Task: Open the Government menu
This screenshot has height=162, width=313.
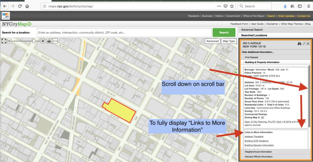Action: click(233, 16)
